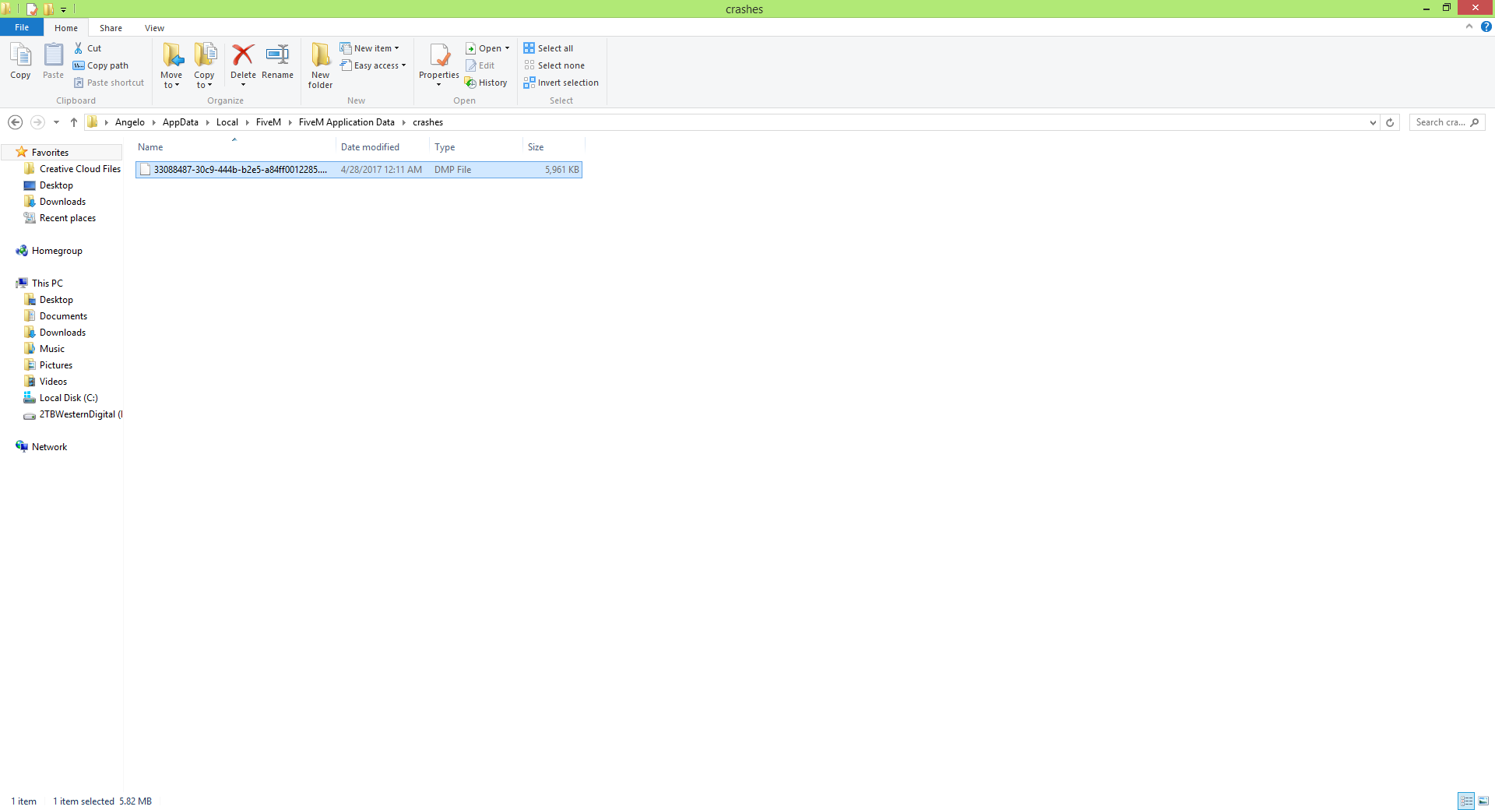Cut the selected file with scissors icon
The height and width of the screenshot is (810, 1495).
pos(87,48)
